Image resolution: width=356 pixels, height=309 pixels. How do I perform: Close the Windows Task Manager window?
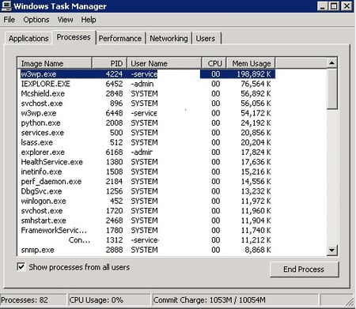click(x=347, y=6)
